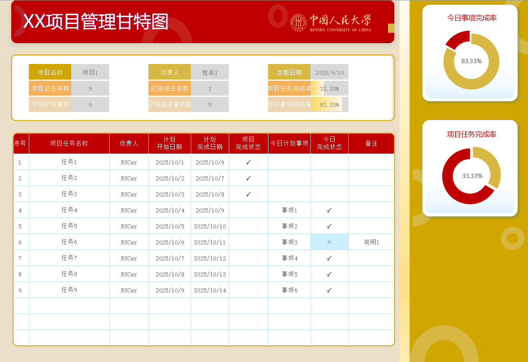Toggle 项目完成状态 checkmark for 任务2
Screen dimensions: 528x362
pos(248,178)
